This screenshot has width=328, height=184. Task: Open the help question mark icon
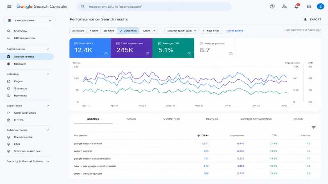pyautogui.click(x=272, y=7)
